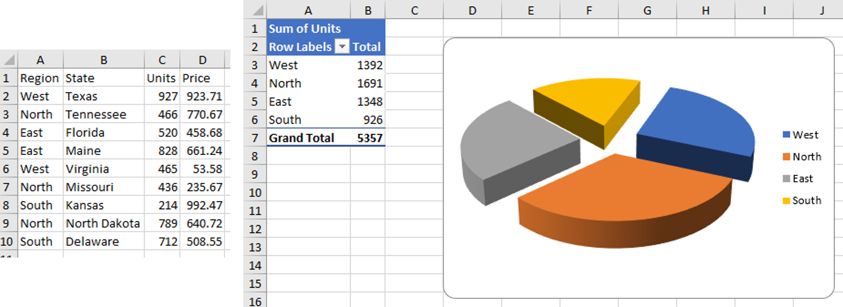Click the select-all corner of the pivot sheet
Screen dimensions: 843x307
point(255,10)
